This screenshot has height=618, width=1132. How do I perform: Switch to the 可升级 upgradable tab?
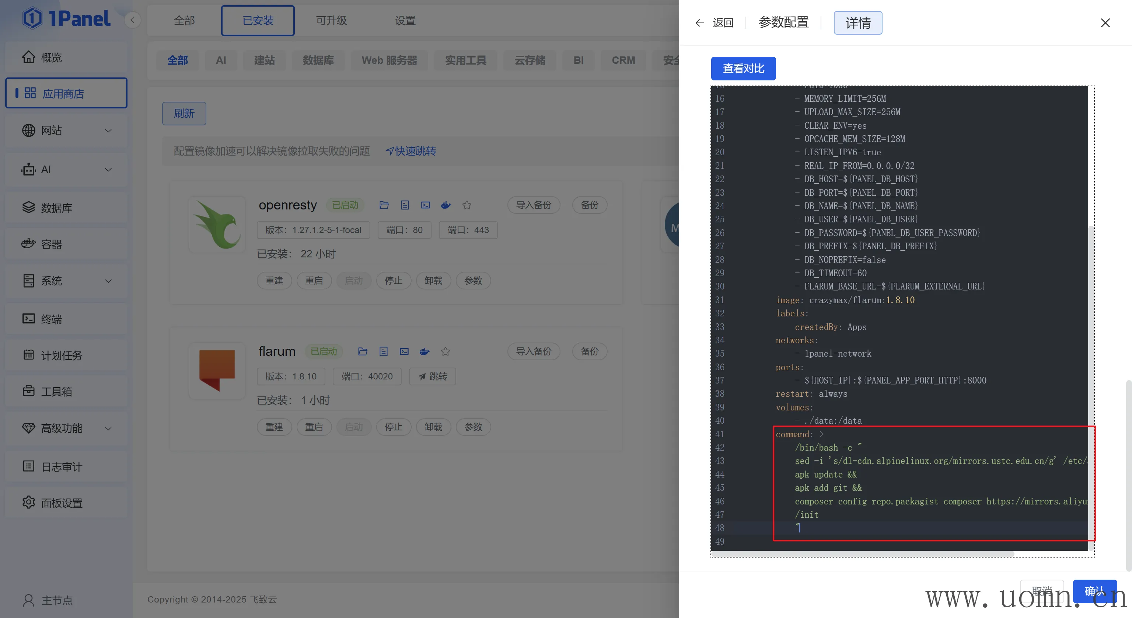point(331,21)
